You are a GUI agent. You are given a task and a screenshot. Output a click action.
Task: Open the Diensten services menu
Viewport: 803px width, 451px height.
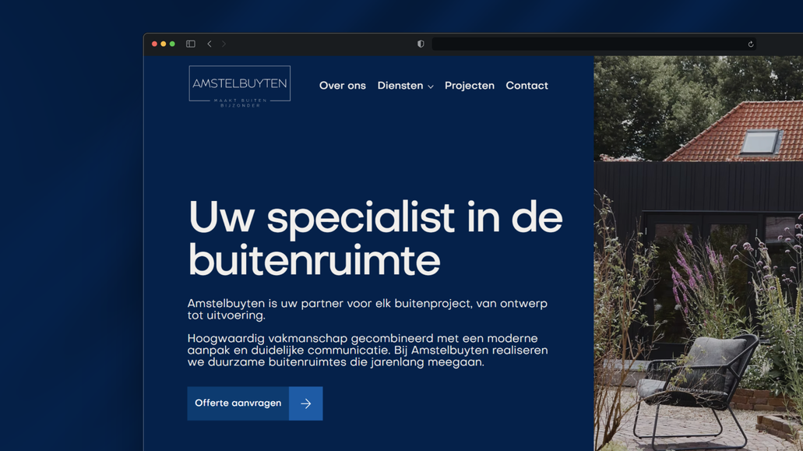(400, 86)
